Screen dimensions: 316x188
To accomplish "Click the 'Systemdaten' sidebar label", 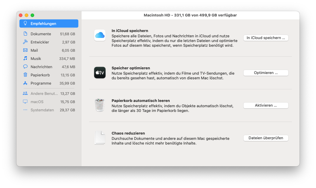I will tap(42, 110).
